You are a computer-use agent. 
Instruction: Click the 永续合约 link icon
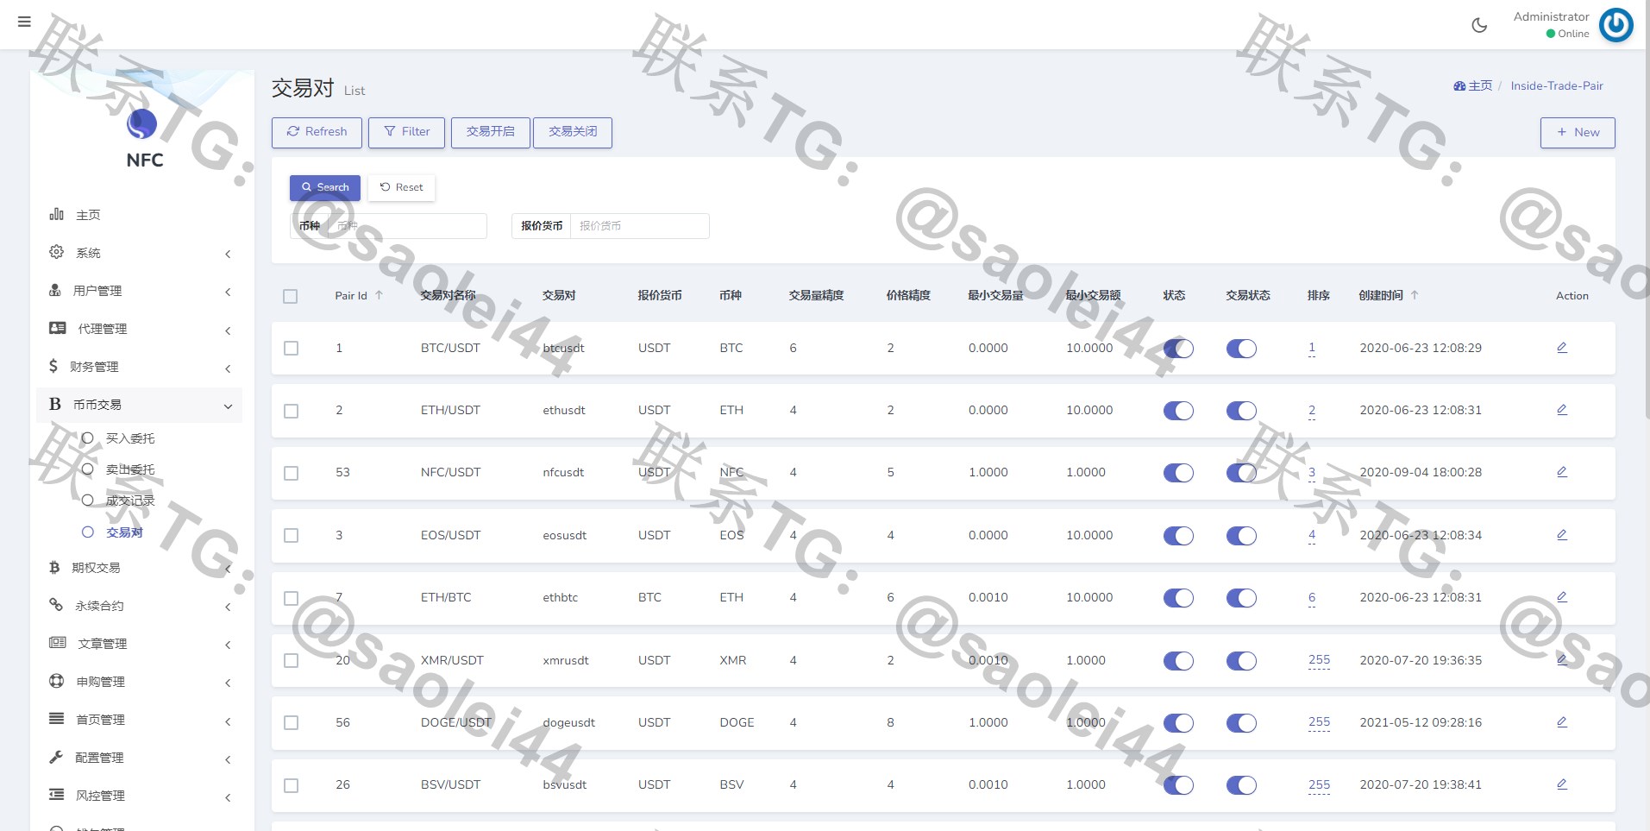[56, 605]
